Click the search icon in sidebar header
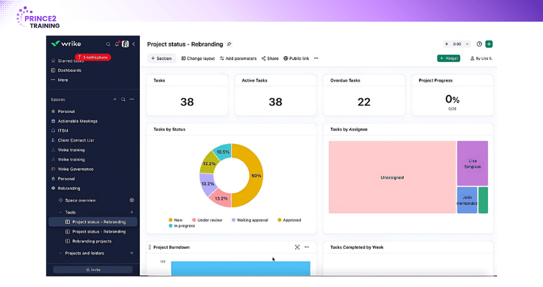The height and width of the screenshot is (287, 543). 109,44
